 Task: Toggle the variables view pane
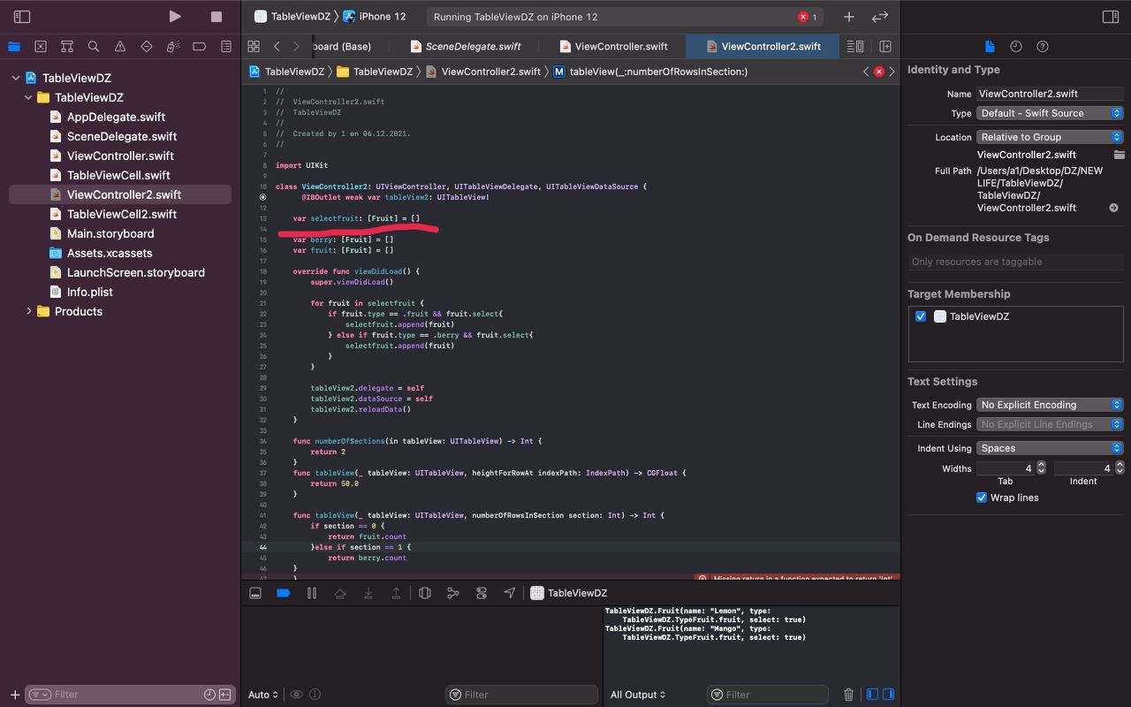coord(872,695)
